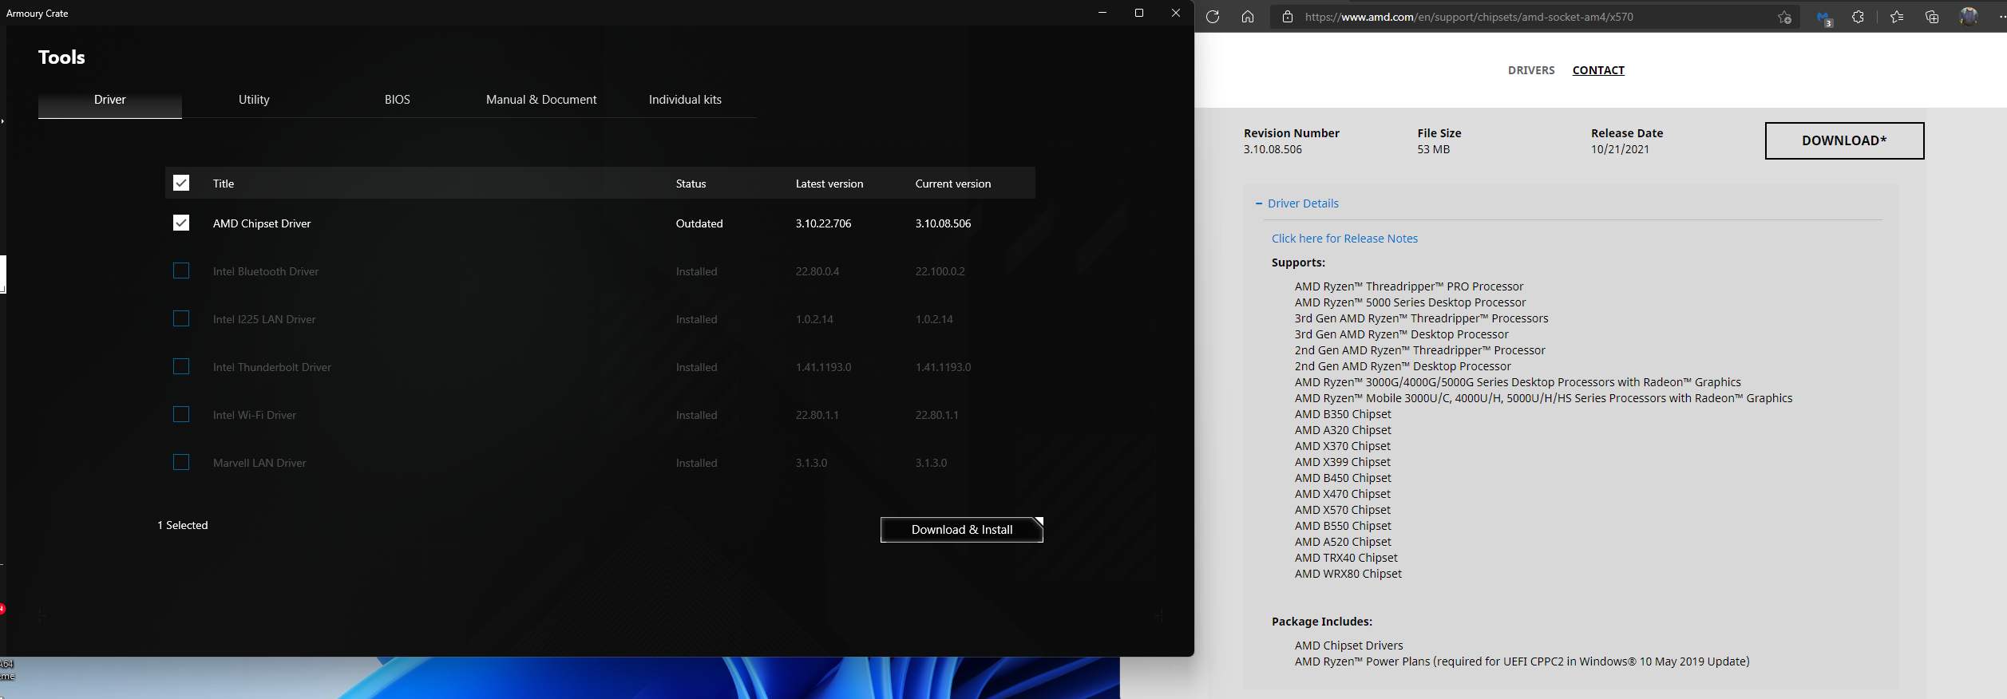Click the browser address bar URL
2007x699 pixels.
[x=1469, y=17]
